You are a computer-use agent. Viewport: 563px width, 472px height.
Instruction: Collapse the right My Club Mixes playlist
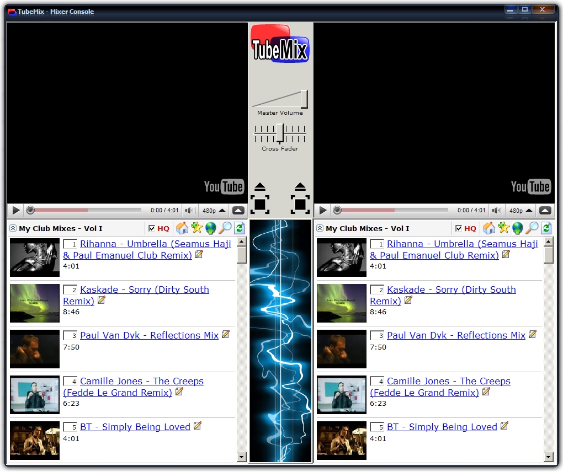pos(320,228)
